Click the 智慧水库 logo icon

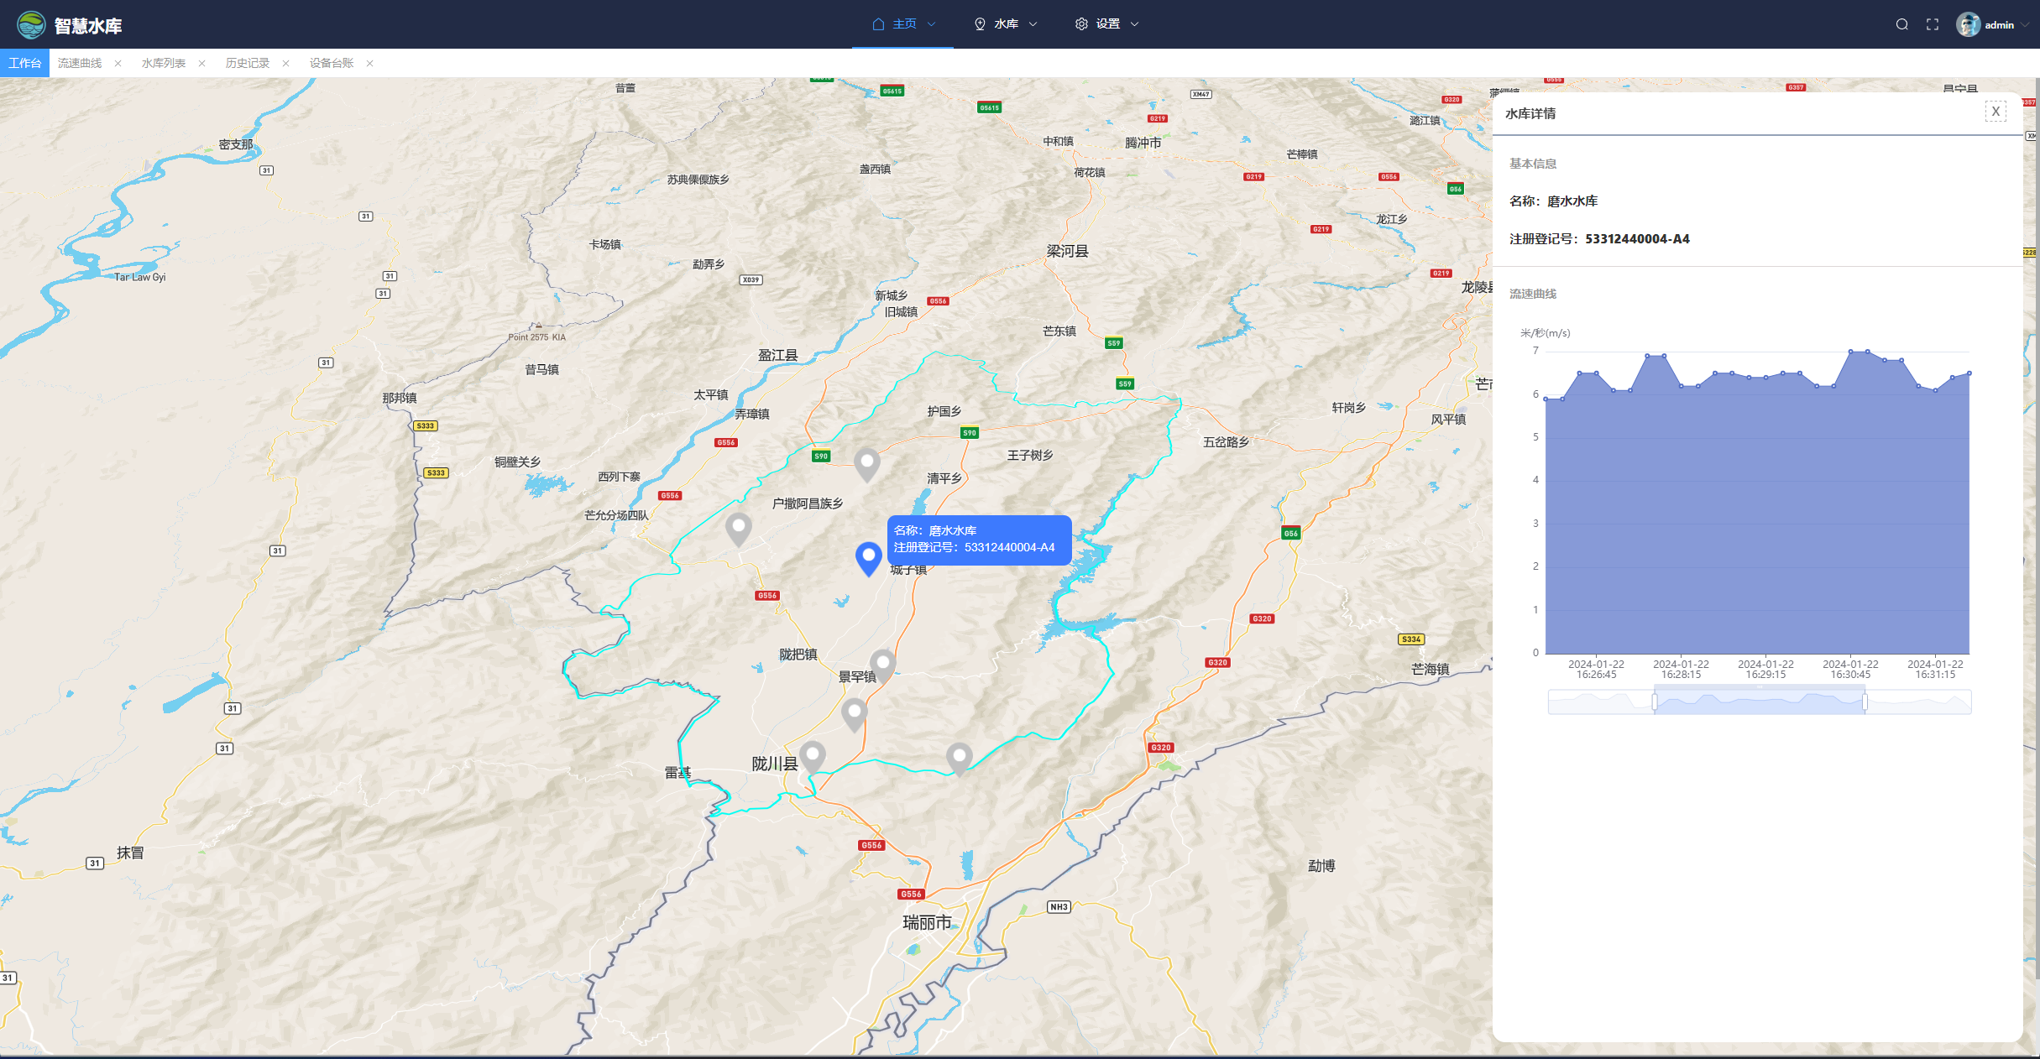[x=31, y=25]
